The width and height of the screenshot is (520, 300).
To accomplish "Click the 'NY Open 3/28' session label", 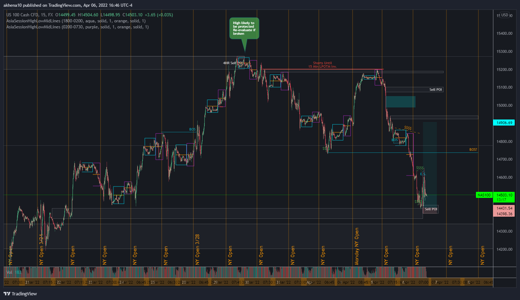I will pos(197,249).
